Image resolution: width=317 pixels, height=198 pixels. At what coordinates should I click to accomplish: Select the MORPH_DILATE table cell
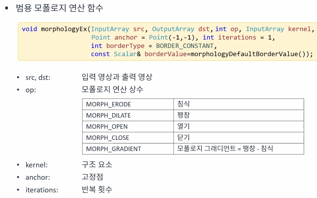(128, 115)
